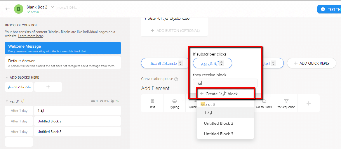341x149 pixels.
Task: Add a new sequence step with plus
Action: pyautogui.click(x=19, y=142)
